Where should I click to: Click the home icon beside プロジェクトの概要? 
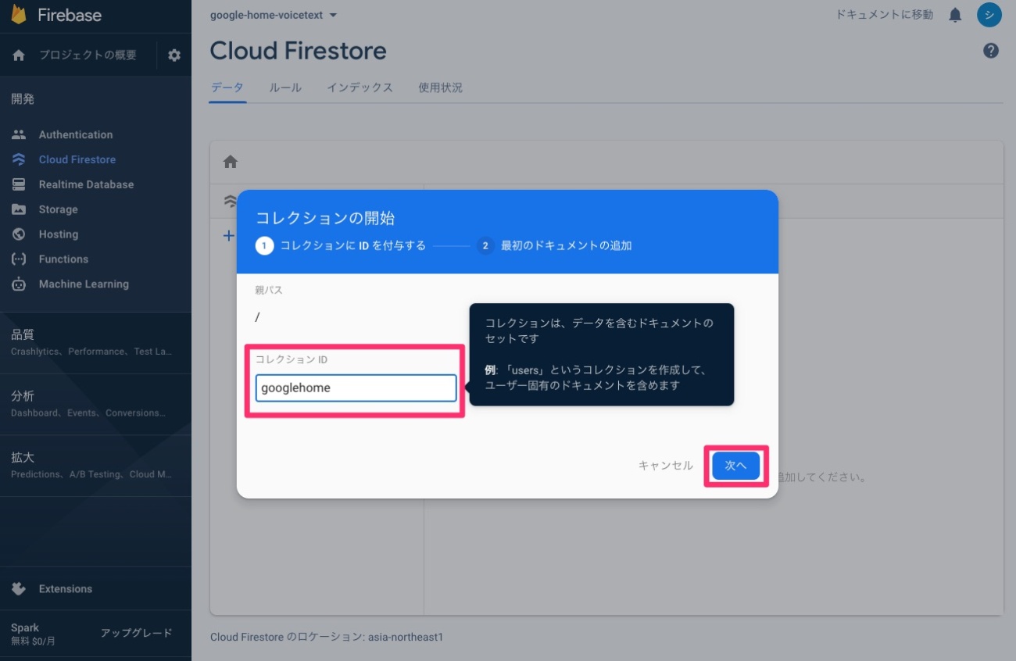tap(20, 55)
